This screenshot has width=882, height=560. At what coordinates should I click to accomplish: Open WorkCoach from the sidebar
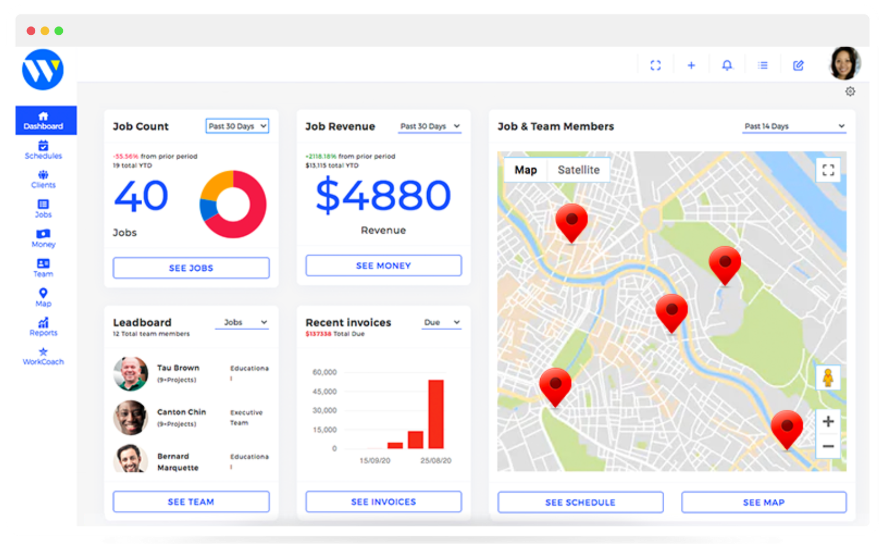43,357
